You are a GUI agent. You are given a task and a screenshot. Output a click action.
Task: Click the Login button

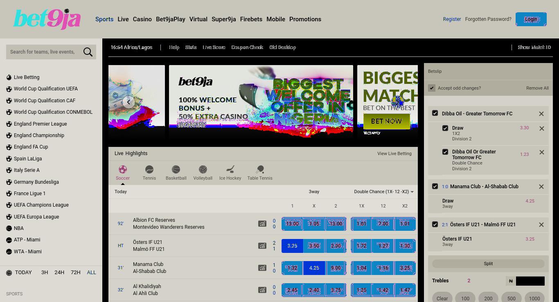click(x=531, y=19)
